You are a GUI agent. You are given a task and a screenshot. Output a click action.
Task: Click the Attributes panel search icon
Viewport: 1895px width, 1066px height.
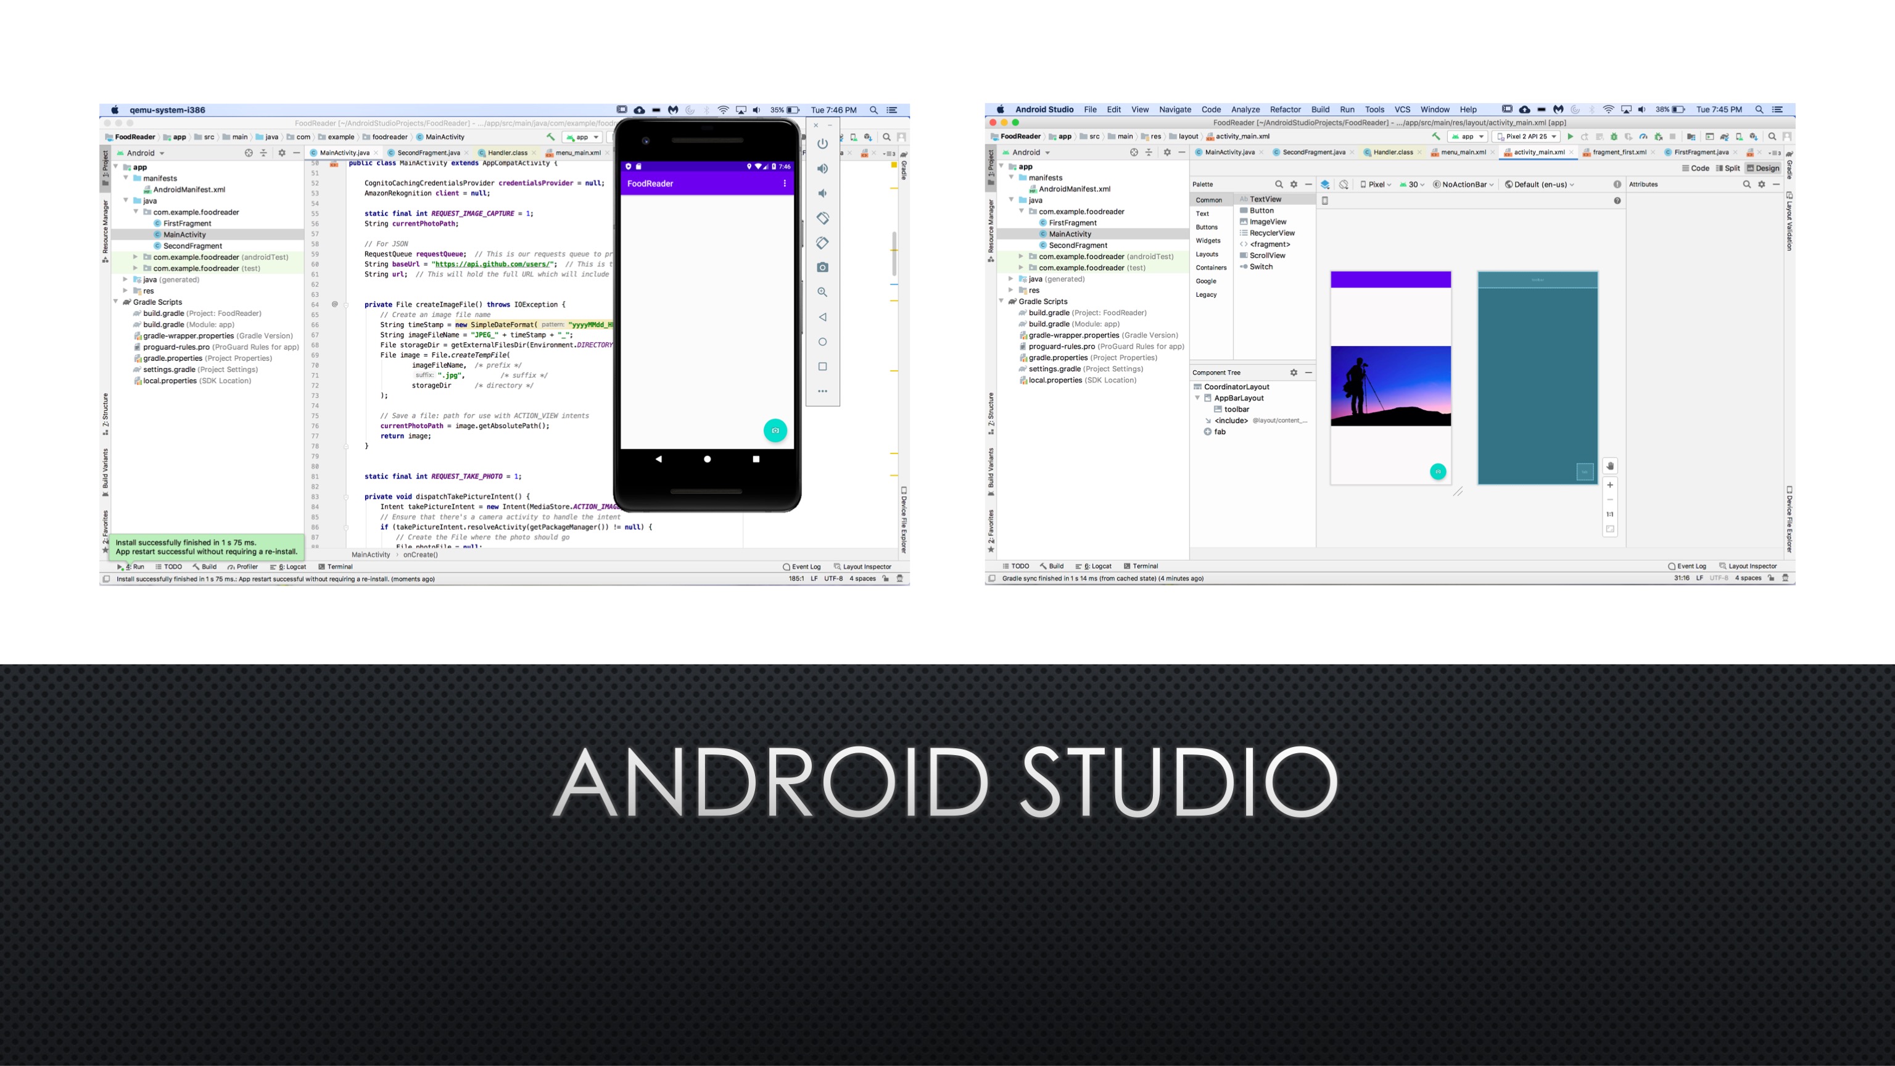point(1746,184)
